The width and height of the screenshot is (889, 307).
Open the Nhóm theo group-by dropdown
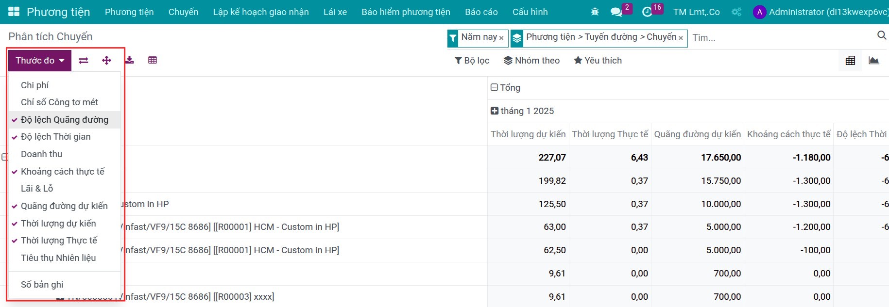(531, 61)
